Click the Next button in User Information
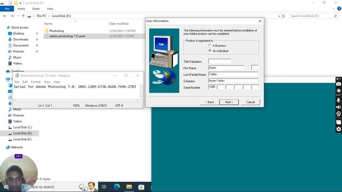 coord(229,102)
